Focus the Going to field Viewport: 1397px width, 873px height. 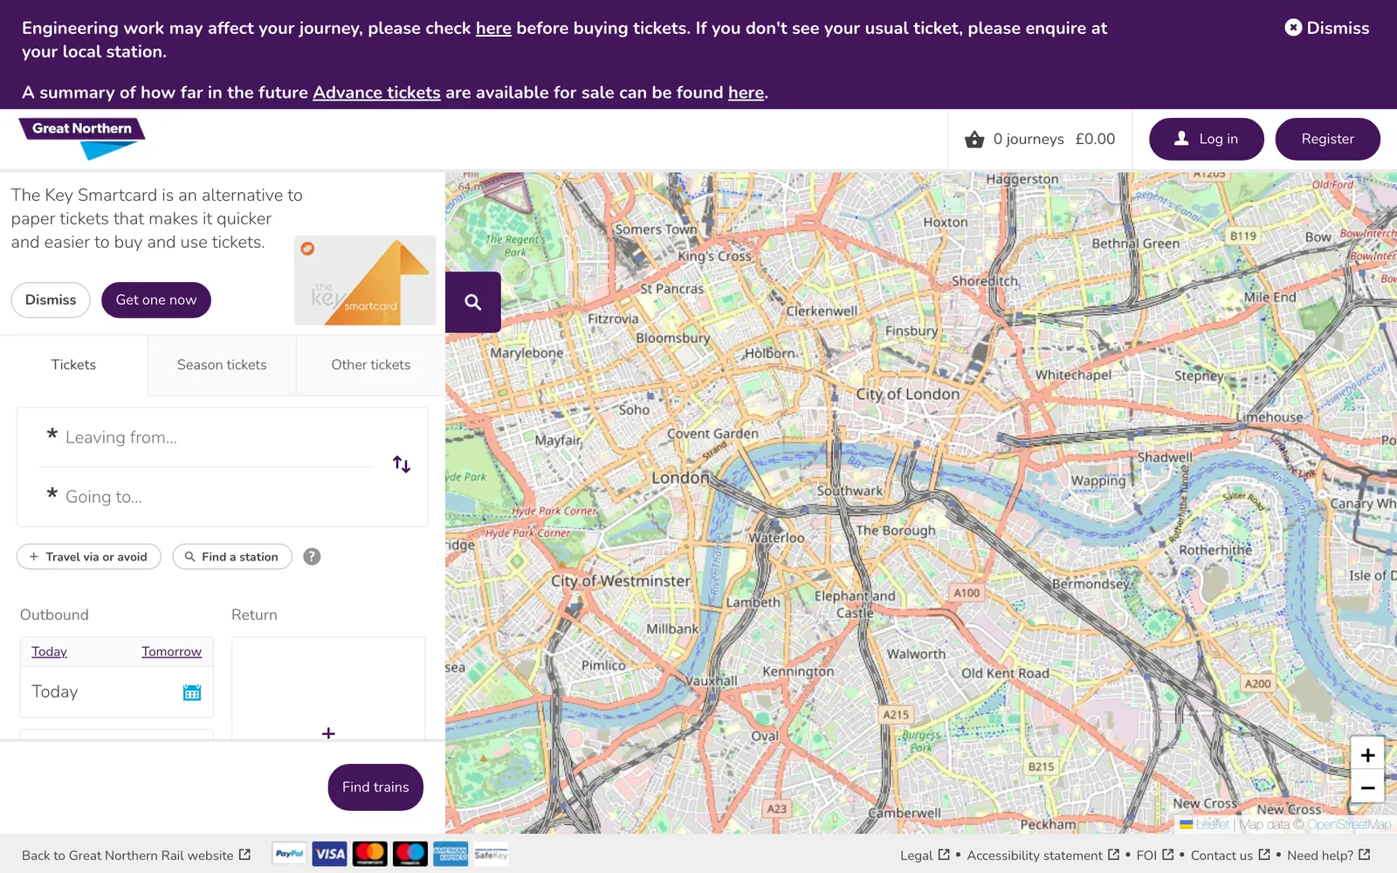(x=206, y=497)
